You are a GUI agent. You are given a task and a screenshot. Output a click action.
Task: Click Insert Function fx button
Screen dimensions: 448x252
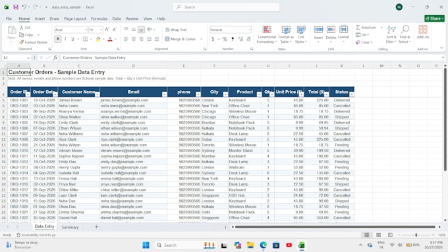point(55,58)
